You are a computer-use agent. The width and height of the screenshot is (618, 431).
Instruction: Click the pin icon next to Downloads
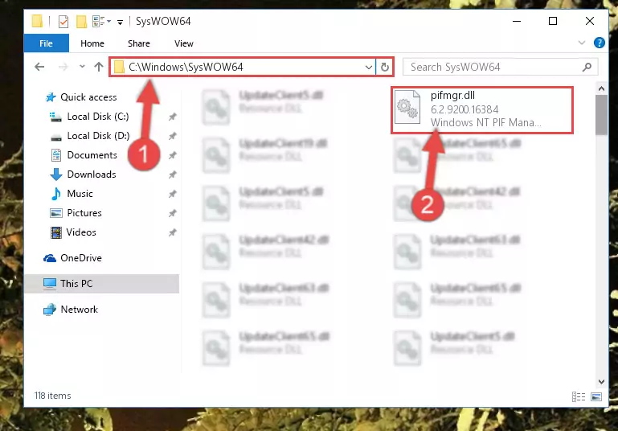[172, 174]
